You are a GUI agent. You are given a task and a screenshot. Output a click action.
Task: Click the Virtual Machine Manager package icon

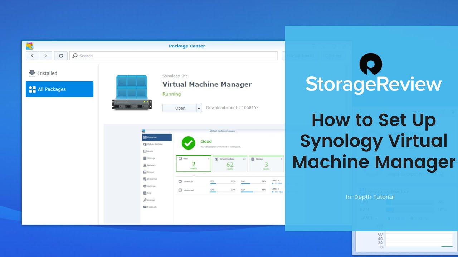point(131,92)
